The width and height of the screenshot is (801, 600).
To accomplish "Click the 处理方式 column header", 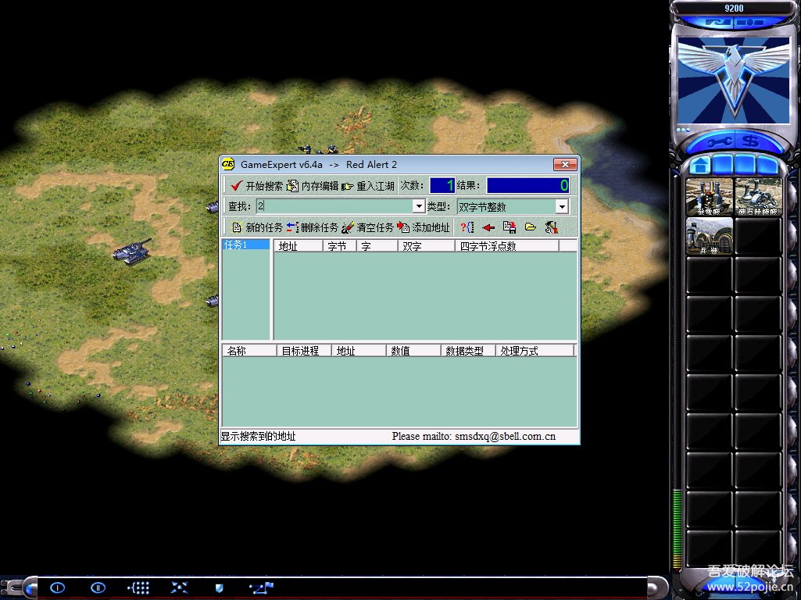I will (535, 351).
